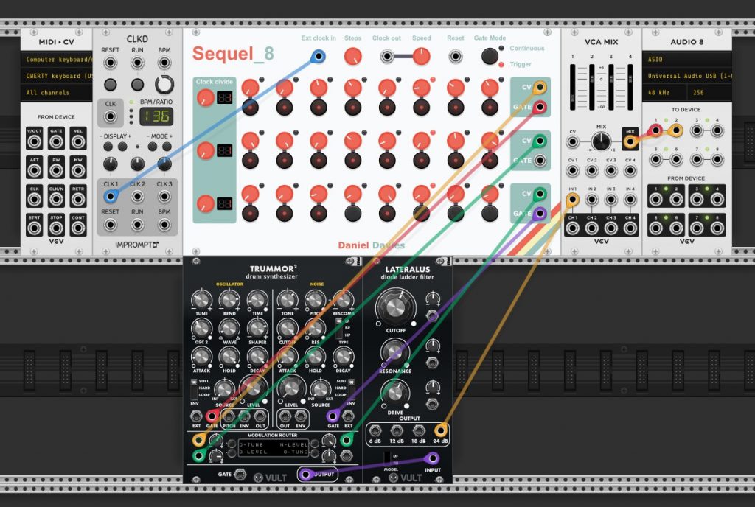Screen dimensions: 755x507
Task: Click the BPM/RATIO display on CLKD
Action: click(156, 116)
